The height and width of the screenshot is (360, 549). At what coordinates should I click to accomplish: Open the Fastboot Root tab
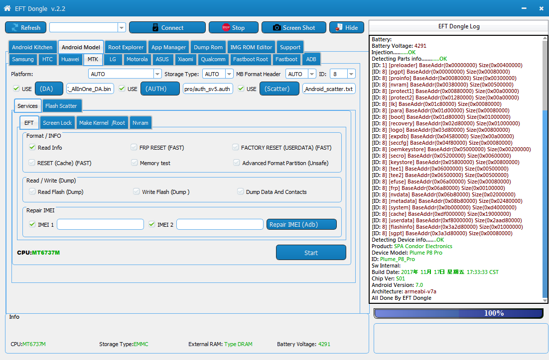tap(251, 59)
